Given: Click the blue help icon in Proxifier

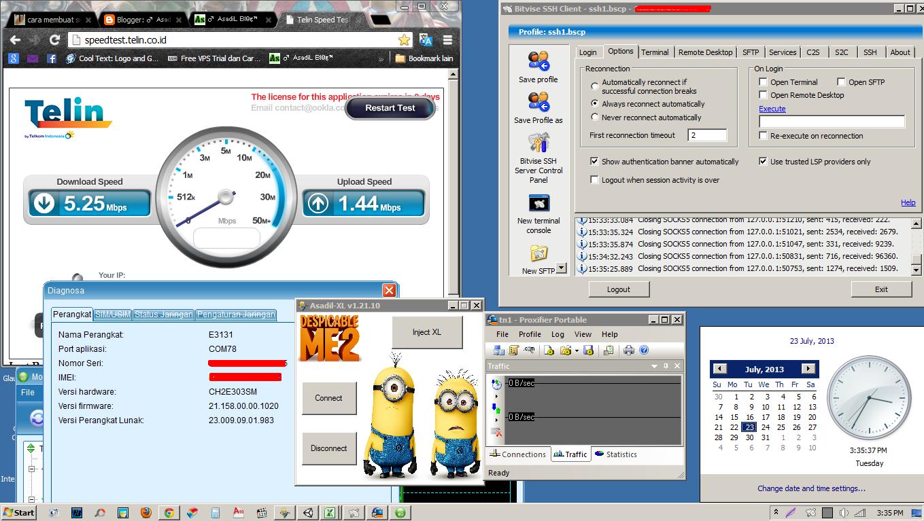Looking at the screenshot, I should coord(643,351).
